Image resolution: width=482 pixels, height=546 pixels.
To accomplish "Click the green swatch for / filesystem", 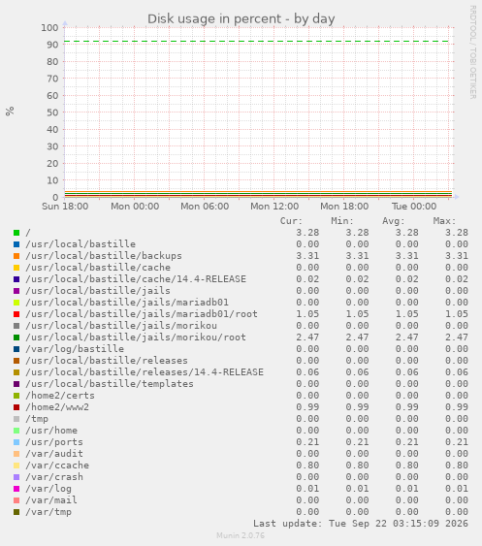I will click(x=16, y=233).
